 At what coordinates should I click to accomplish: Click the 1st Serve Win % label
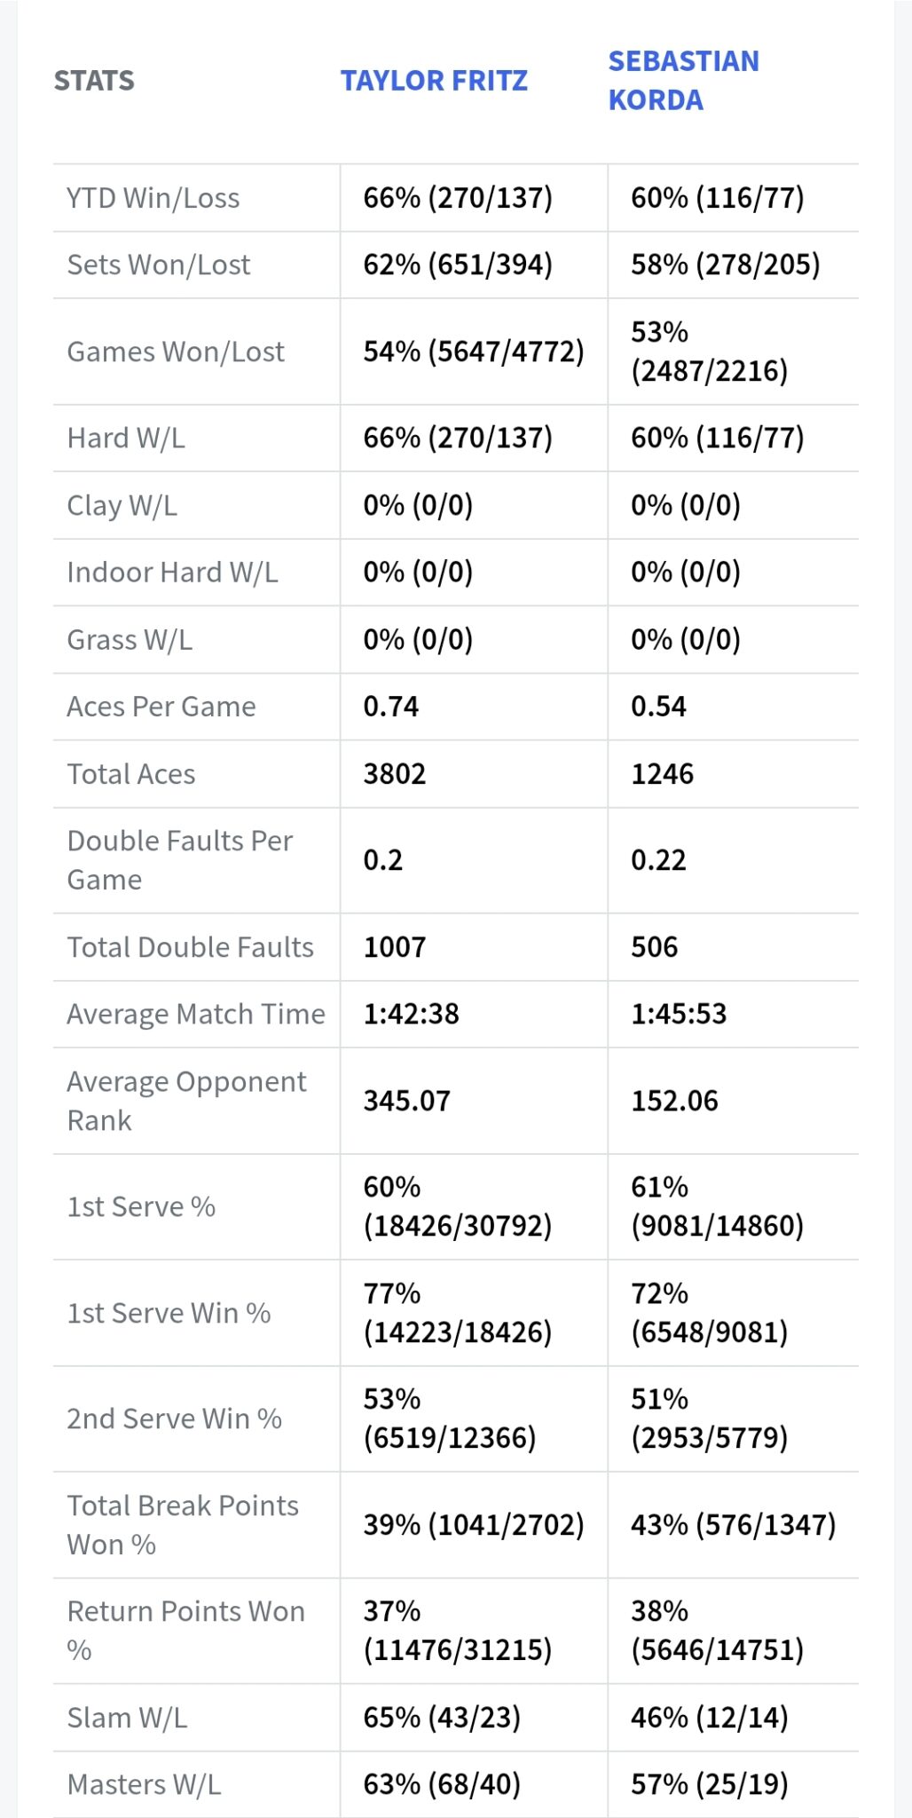click(169, 1313)
